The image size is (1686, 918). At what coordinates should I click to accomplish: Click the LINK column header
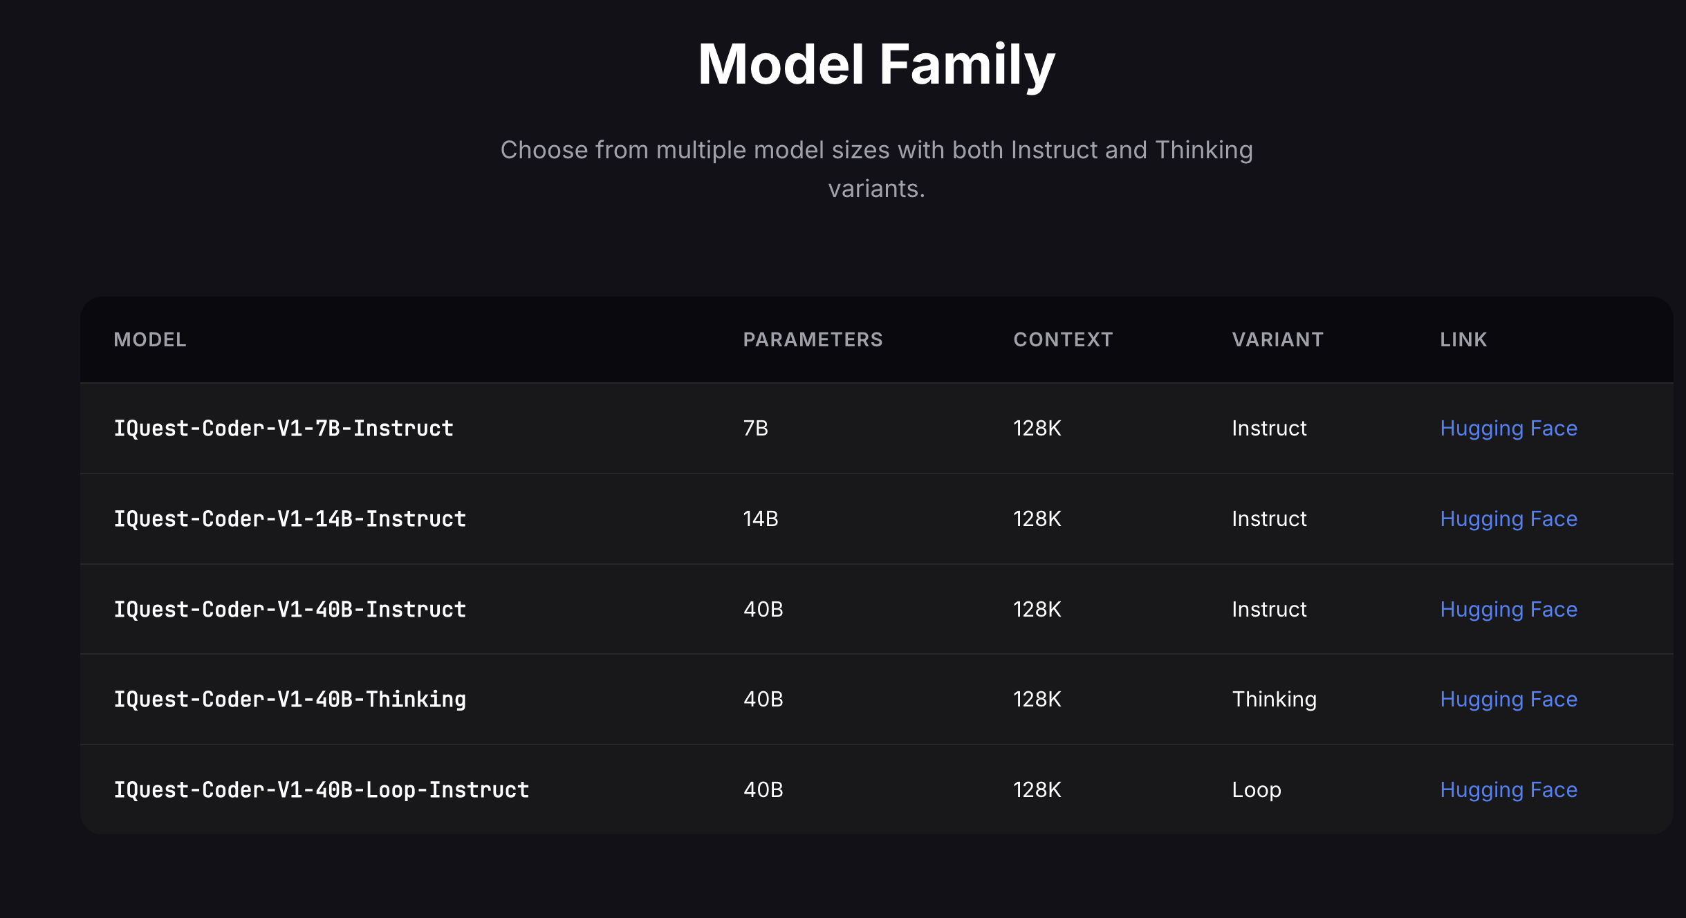tap(1463, 339)
